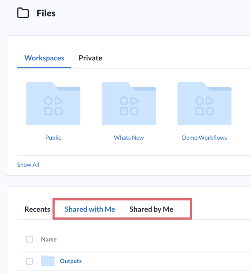
Task: Click the Public workspace name link
Action: click(x=53, y=138)
